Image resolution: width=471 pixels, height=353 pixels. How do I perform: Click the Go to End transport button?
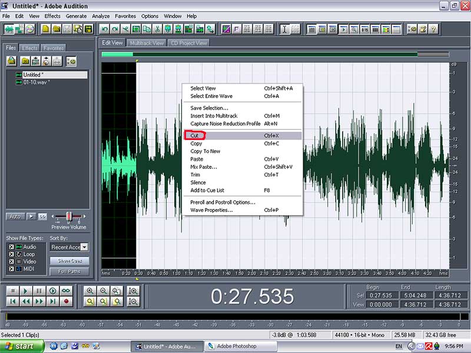[x=52, y=301]
